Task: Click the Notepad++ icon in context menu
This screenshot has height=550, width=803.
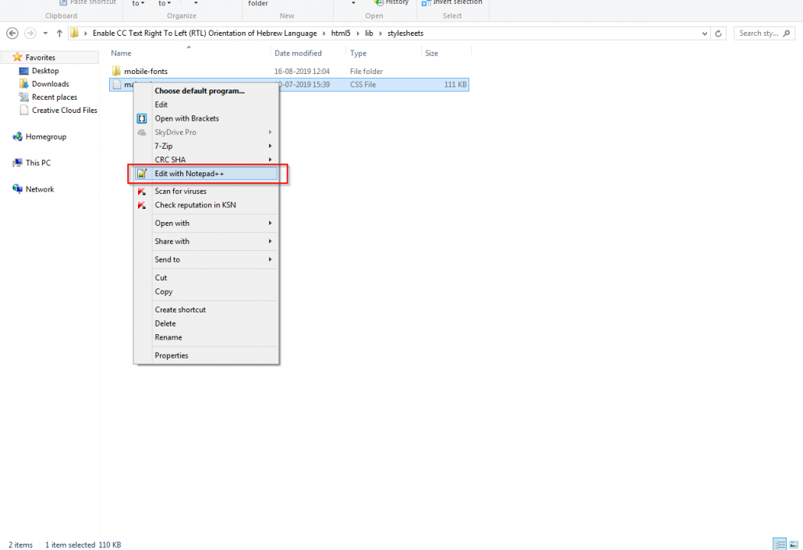Action: [142, 174]
